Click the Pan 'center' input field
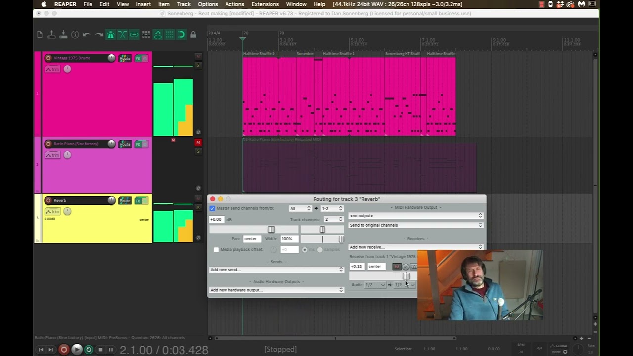Image resolution: width=633 pixels, height=356 pixels. coord(251,239)
